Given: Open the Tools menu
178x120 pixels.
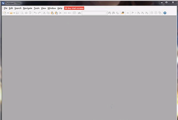Looking at the screenshot, I should point(36,8).
